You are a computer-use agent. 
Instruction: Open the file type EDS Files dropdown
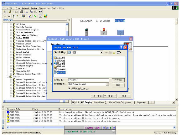tap(107, 84)
